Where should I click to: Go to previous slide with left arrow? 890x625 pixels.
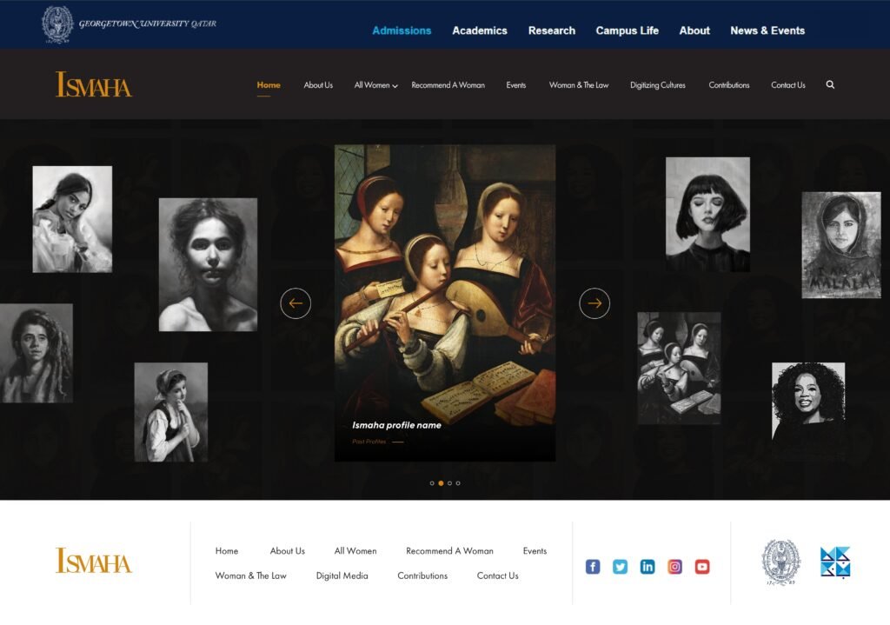pyautogui.click(x=296, y=303)
